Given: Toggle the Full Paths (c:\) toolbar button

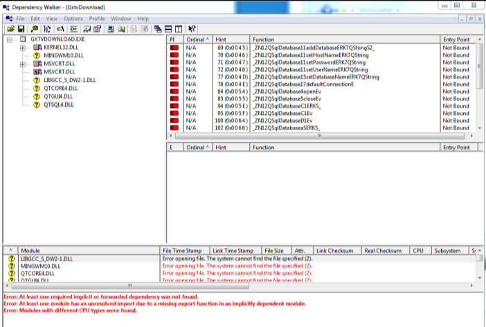Looking at the screenshot, I should (59, 29).
